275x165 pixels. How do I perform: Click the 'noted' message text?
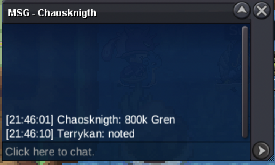pos(122,134)
